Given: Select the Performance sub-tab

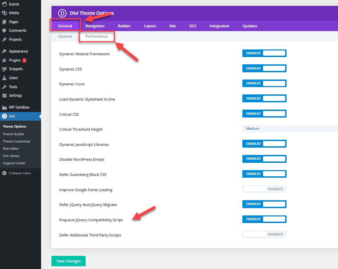Looking at the screenshot, I should tap(97, 36).
